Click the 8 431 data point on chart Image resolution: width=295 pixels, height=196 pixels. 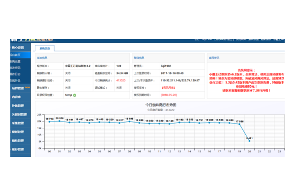click(x=249, y=142)
